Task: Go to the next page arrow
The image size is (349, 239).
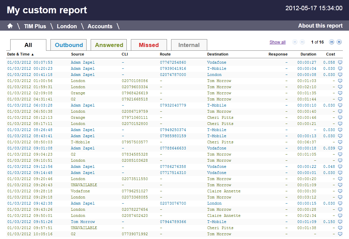Action: pyautogui.click(x=331, y=42)
